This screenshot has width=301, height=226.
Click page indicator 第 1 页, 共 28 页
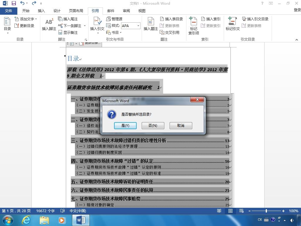tap(16, 211)
